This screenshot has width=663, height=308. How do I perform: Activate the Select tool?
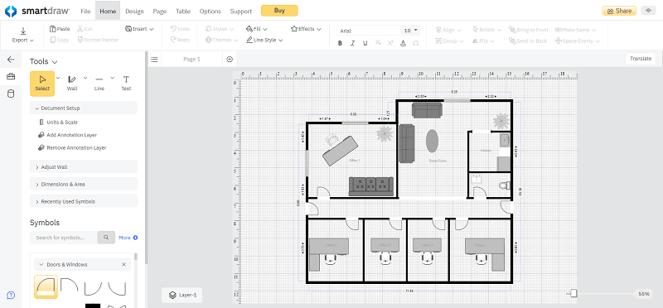[x=42, y=84]
